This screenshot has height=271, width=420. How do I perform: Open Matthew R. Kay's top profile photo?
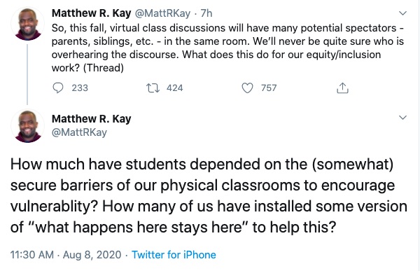pos(27,24)
